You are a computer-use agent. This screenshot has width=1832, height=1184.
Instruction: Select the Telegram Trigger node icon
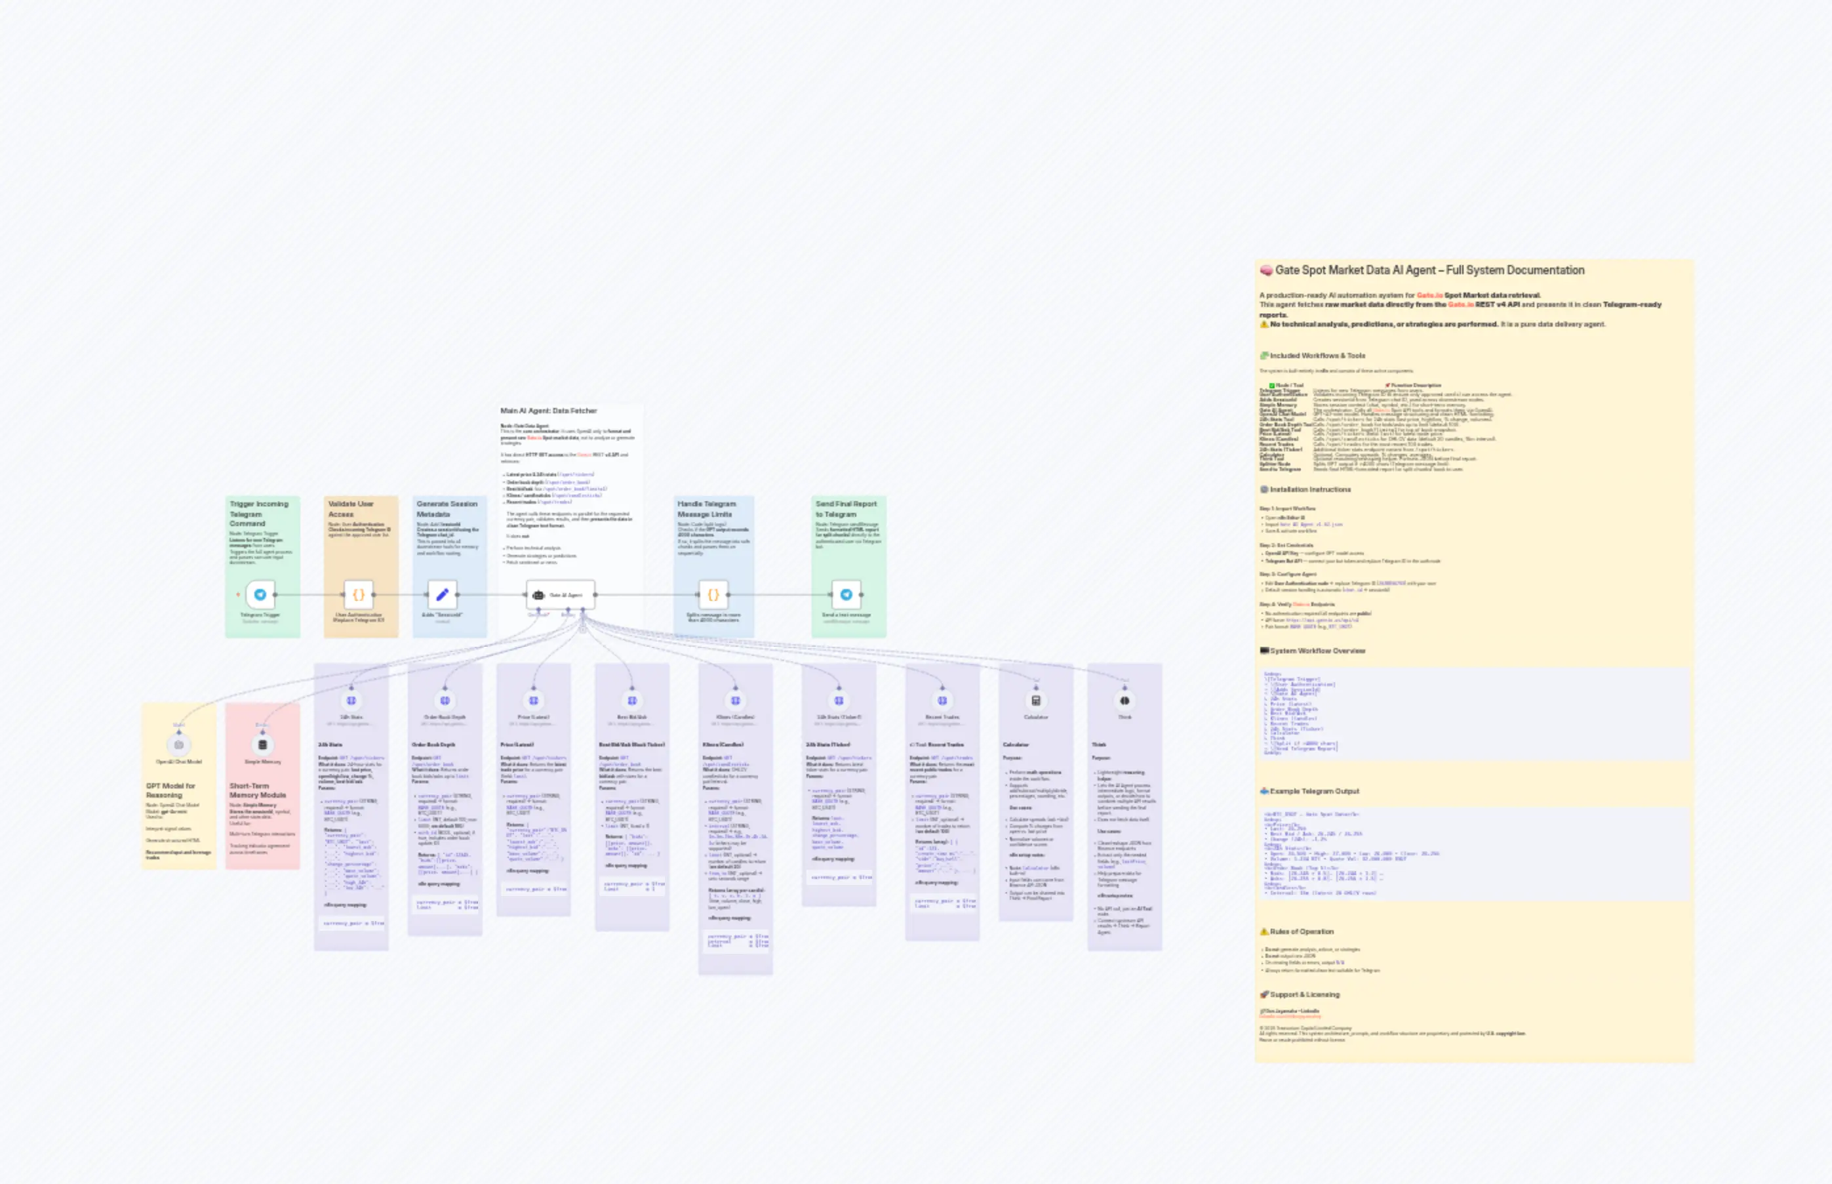[260, 594]
